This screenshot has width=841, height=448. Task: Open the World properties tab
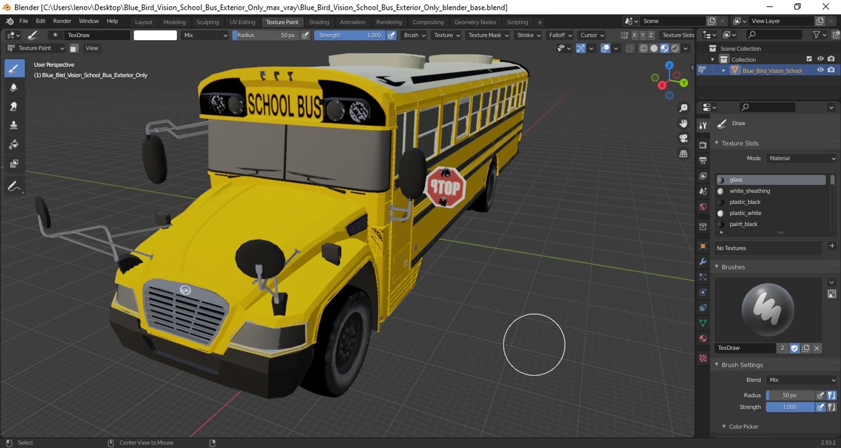tap(703, 207)
